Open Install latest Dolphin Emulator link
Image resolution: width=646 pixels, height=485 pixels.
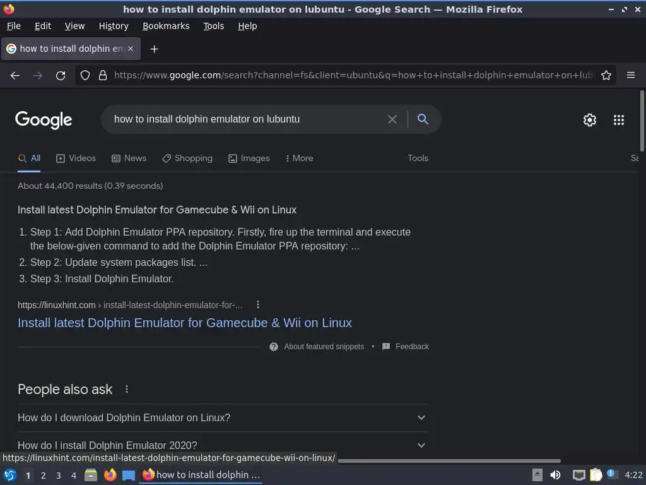(x=185, y=323)
